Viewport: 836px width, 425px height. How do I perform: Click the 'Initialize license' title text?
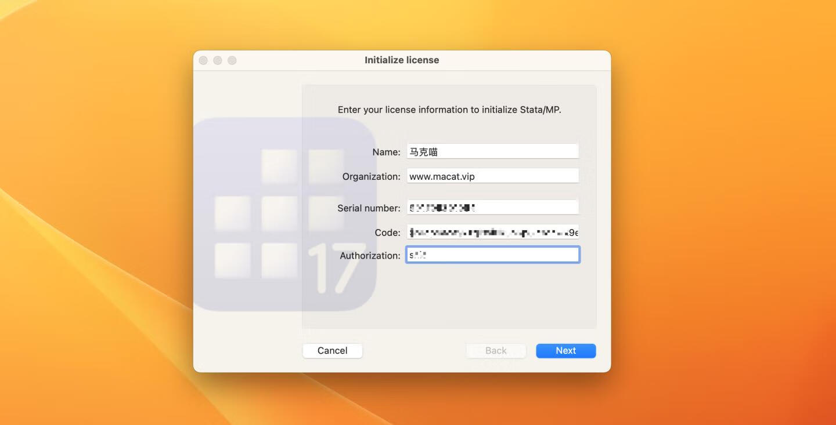coord(402,60)
